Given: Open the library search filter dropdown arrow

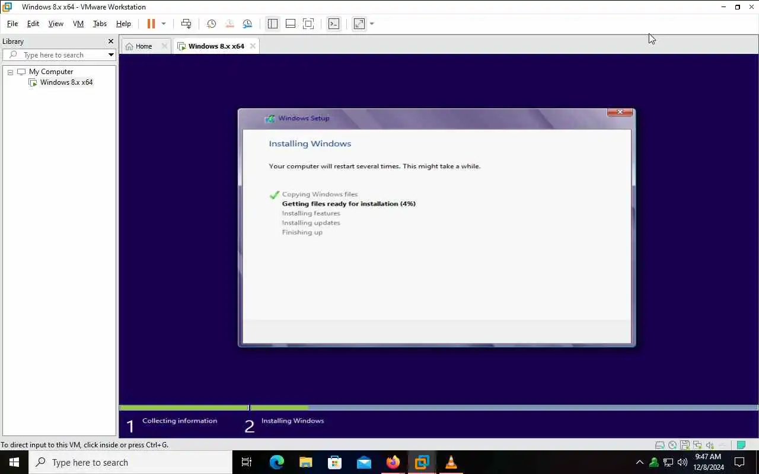Looking at the screenshot, I should click(111, 55).
